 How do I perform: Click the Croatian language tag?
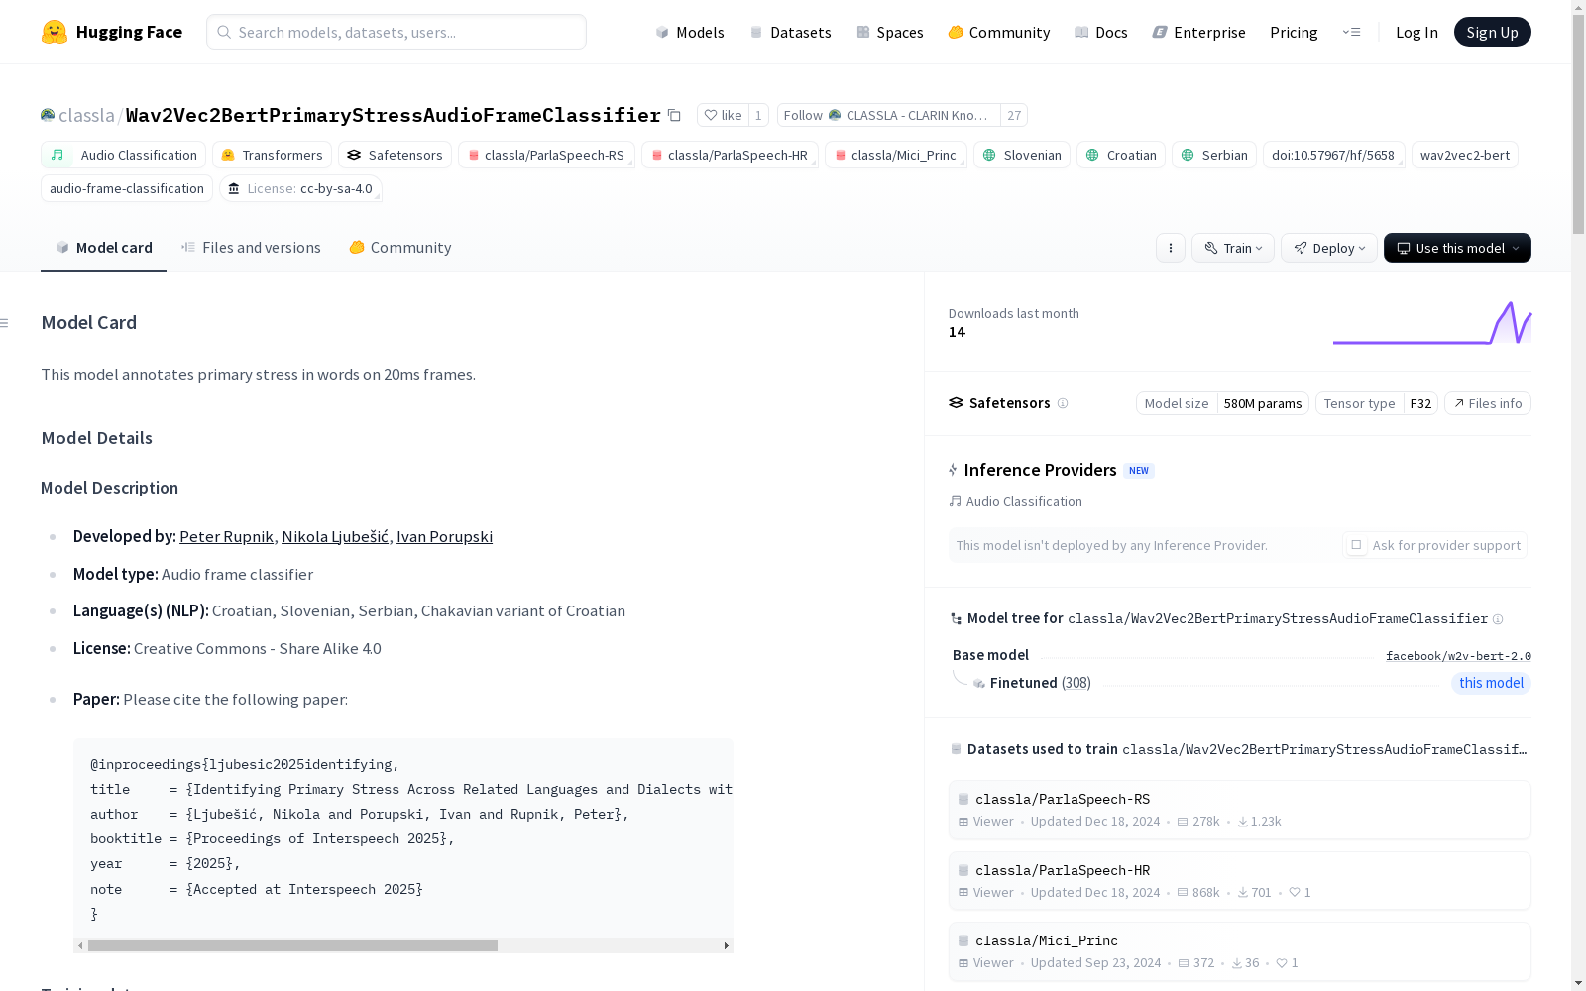(x=1121, y=155)
